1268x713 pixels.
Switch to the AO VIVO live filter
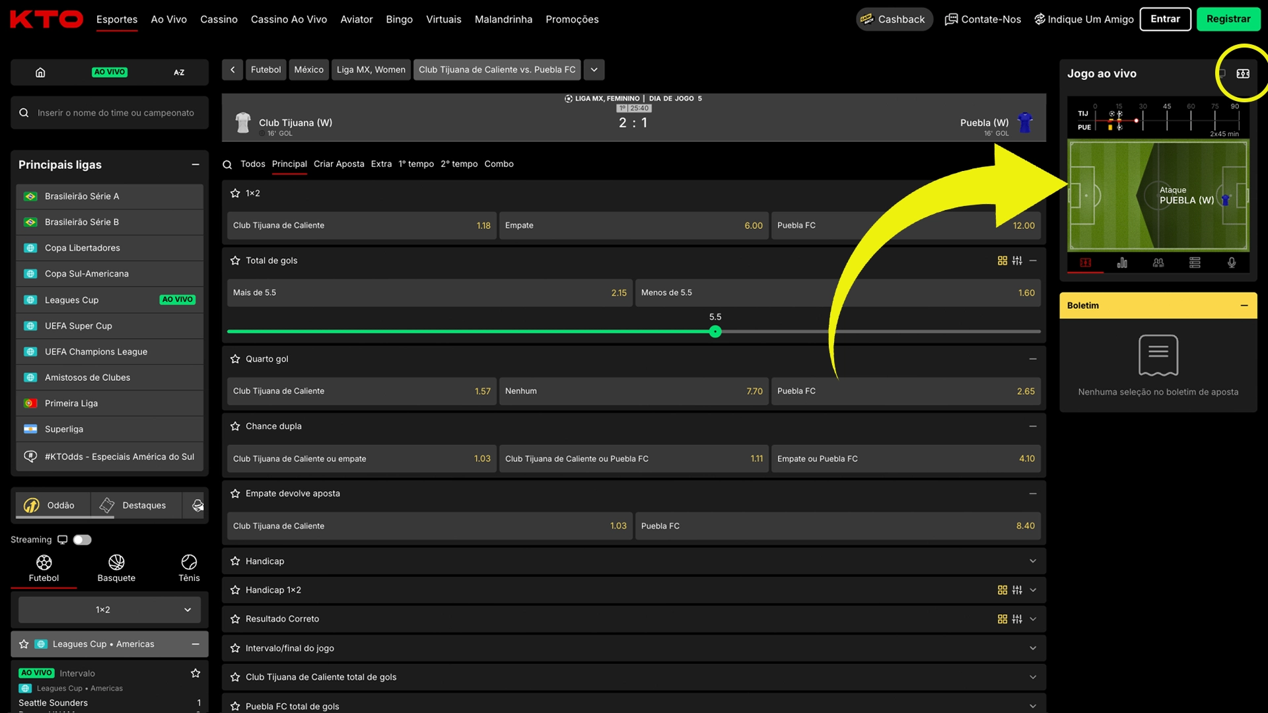coord(110,73)
